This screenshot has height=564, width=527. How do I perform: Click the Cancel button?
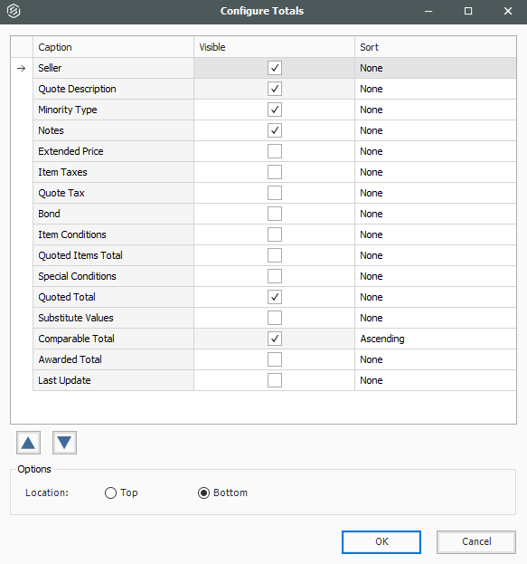[x=476, y=541]
